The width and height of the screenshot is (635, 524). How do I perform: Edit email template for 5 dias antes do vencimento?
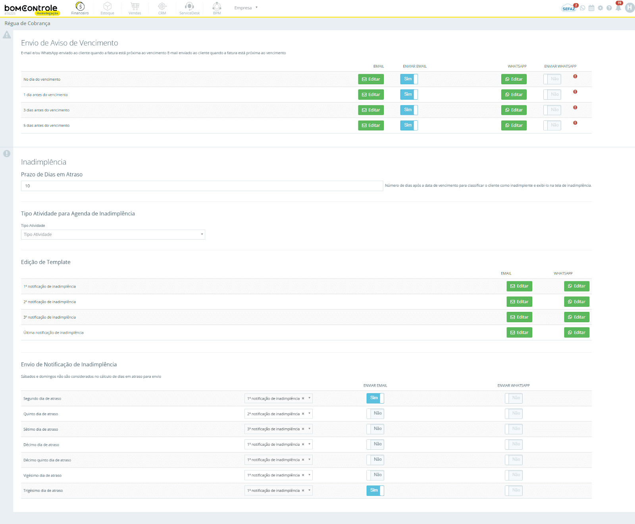(371, 125)
